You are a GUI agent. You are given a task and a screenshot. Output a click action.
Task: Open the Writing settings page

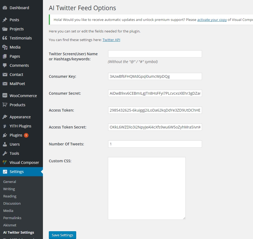[9, 189]
